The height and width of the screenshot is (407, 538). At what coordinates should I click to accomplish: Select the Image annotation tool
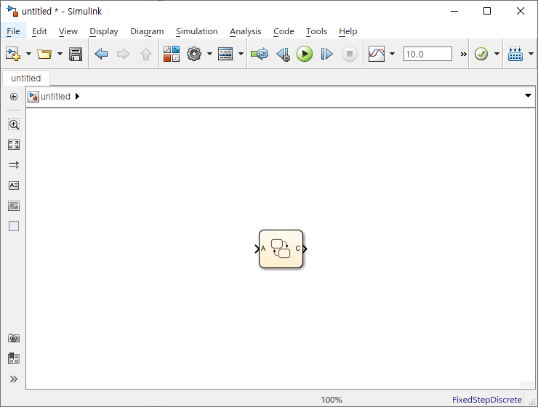pyautogui.click(x=14, y=206)
